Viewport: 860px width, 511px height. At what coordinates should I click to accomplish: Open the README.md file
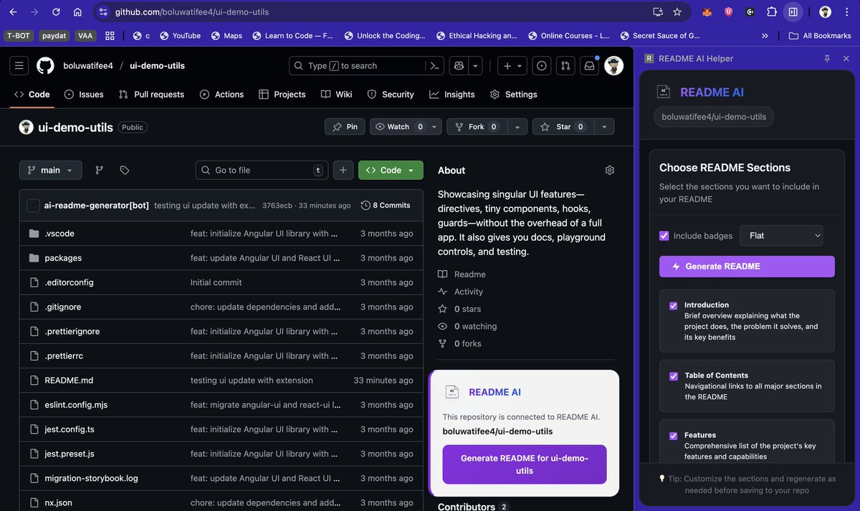[x=69, y=380]
